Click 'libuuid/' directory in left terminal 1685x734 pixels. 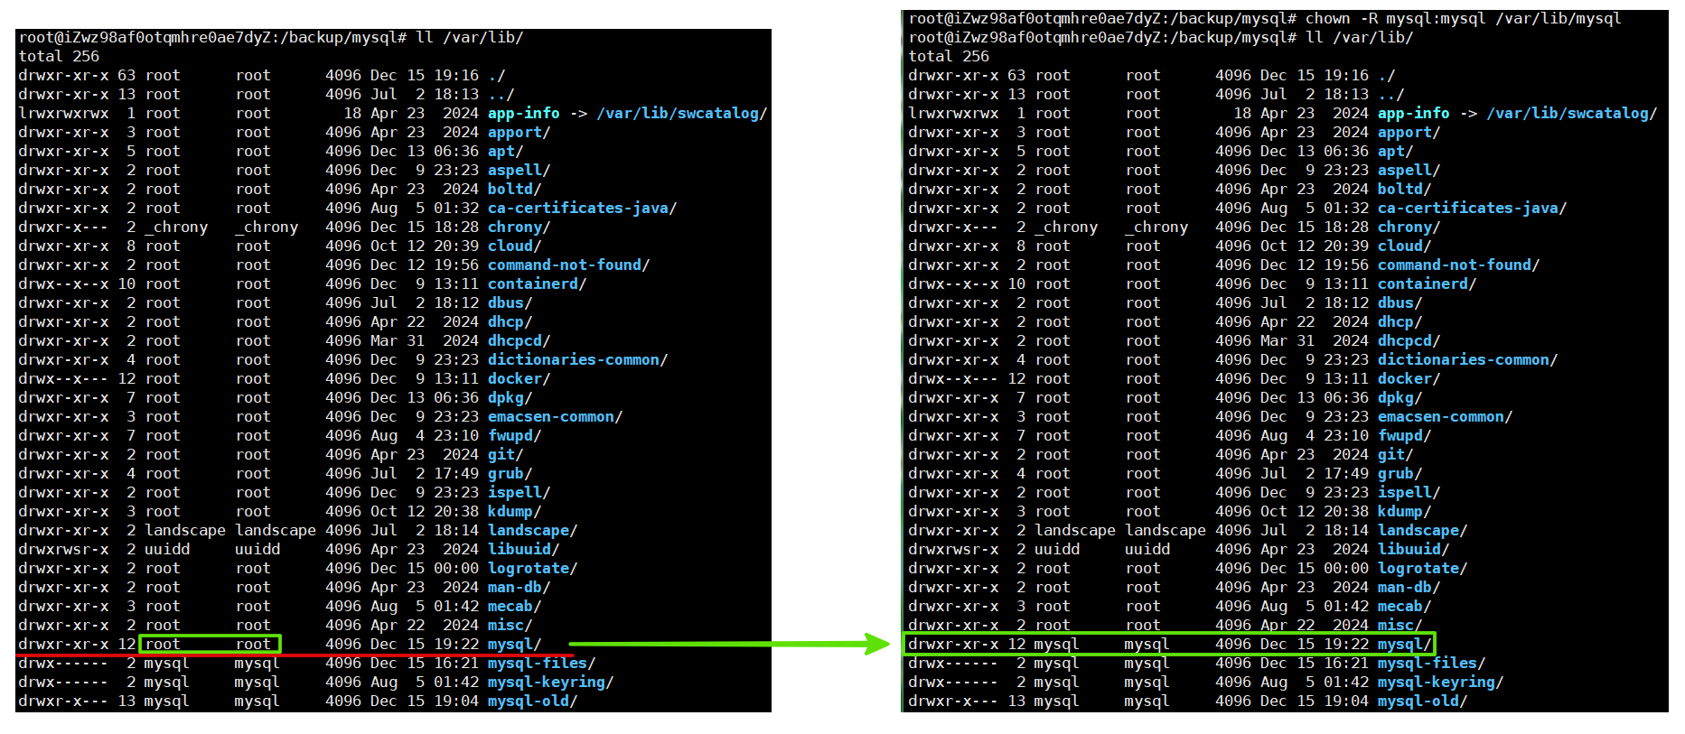(x=524, y=550)
